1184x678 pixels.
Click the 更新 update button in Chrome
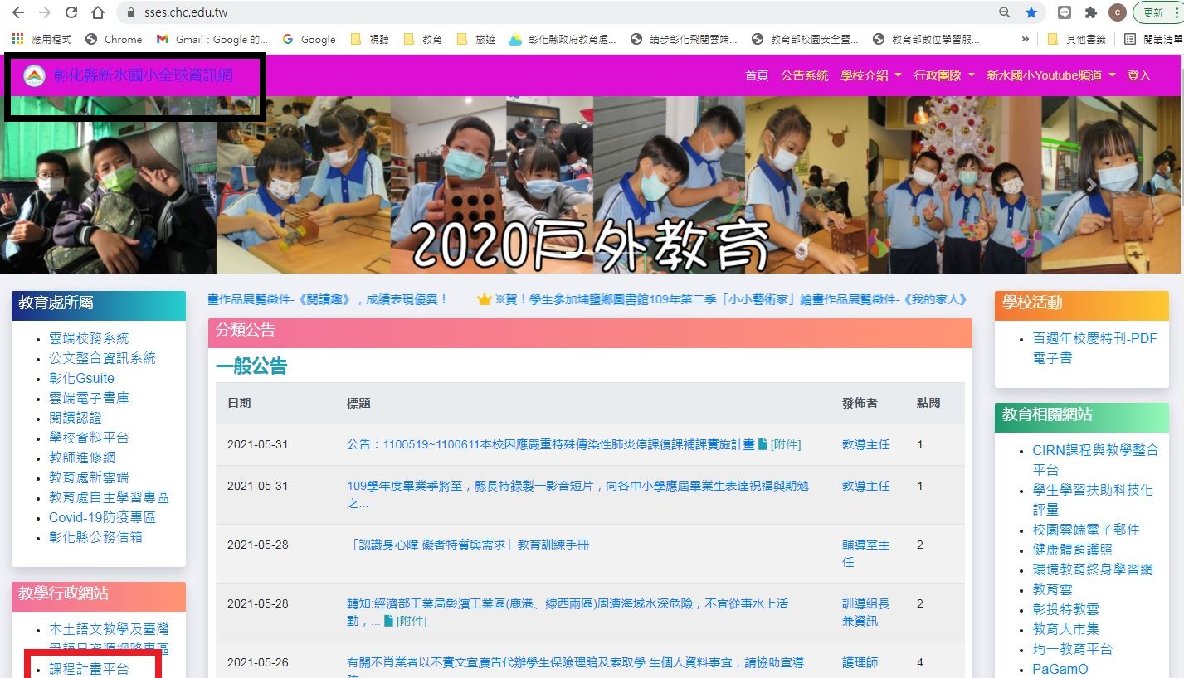click(1155, 12)
